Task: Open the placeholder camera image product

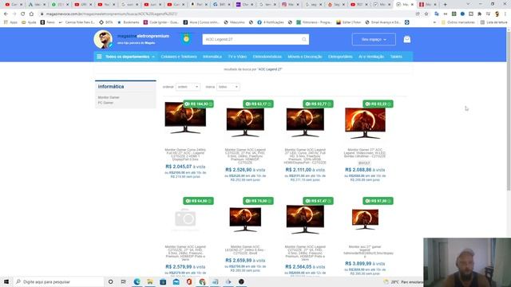Action: (x=185, y=218)
